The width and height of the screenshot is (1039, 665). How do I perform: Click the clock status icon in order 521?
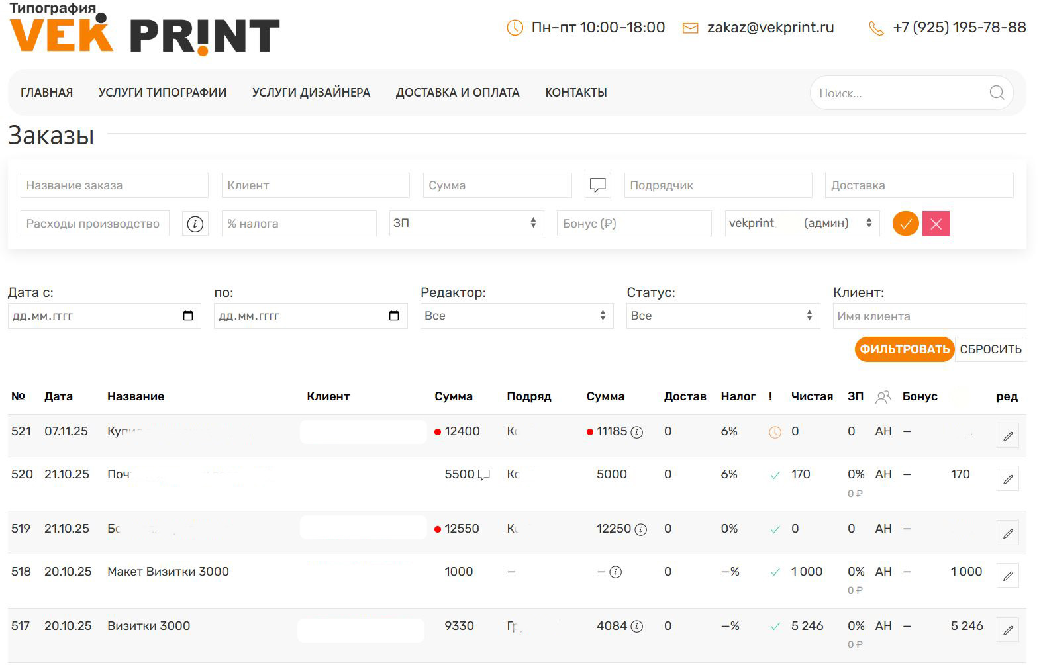point(775,432)
